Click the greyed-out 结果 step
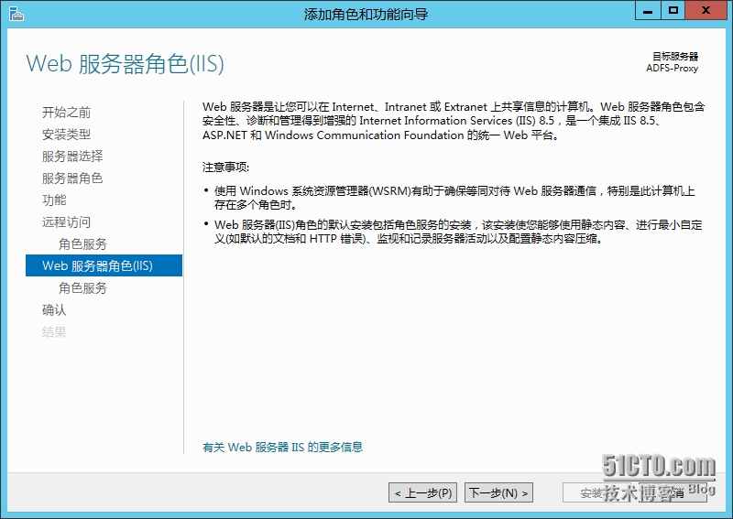 pyautogui.click(x=54, y=332)
